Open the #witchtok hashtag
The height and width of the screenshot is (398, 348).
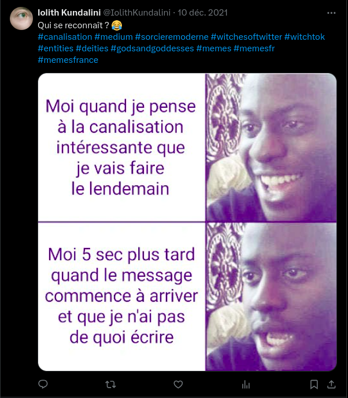(305, 37)
